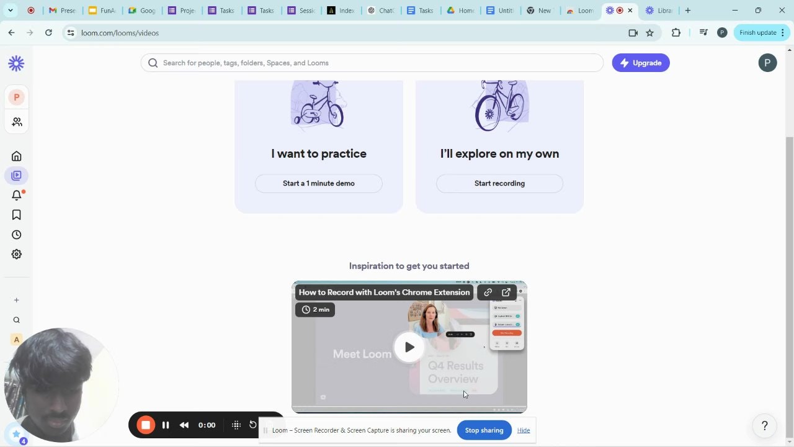The width and height of the screenshot is (794, 447).
Task: Switch to the Google Drive 'Home' tab
Action: pos(460,11)
